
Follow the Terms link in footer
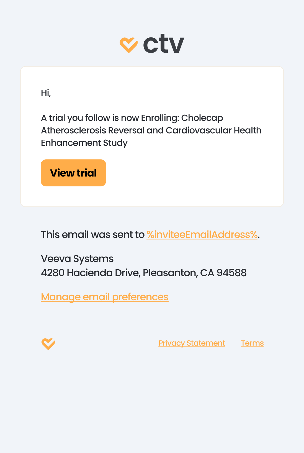(252, 343)
